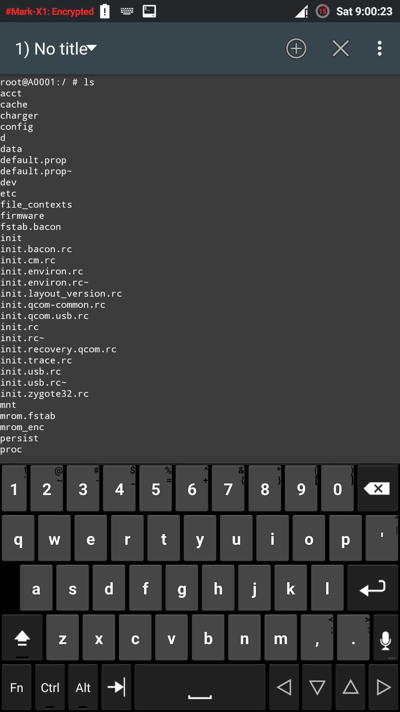400x712 pixels.
Task: Tap the space bar key
Action: (200, 687)
